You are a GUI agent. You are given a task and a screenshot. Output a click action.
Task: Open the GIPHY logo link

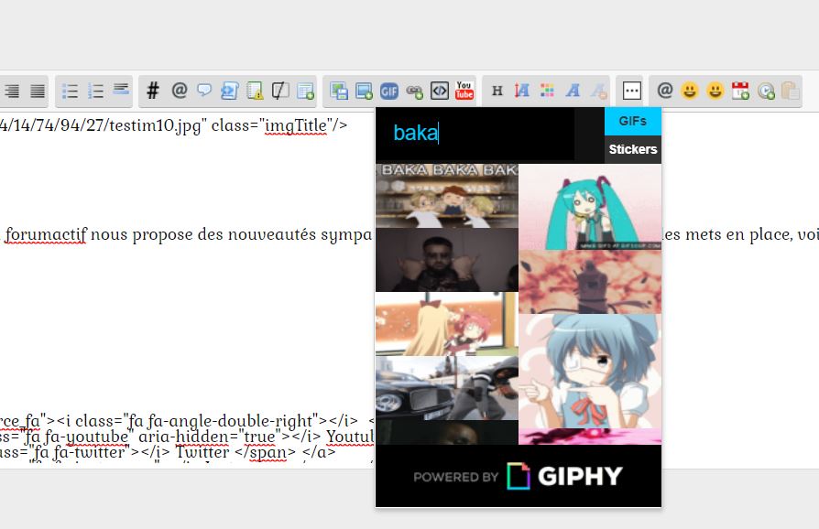(x=564, y=476)
